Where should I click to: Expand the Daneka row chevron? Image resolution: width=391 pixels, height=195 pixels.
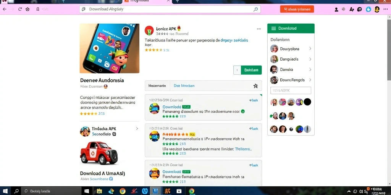click(x=310, y=69)
